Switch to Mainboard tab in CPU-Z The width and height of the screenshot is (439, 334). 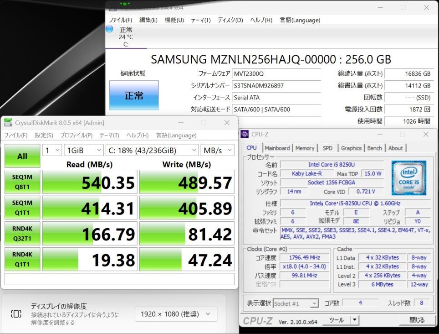click(277, 148)
